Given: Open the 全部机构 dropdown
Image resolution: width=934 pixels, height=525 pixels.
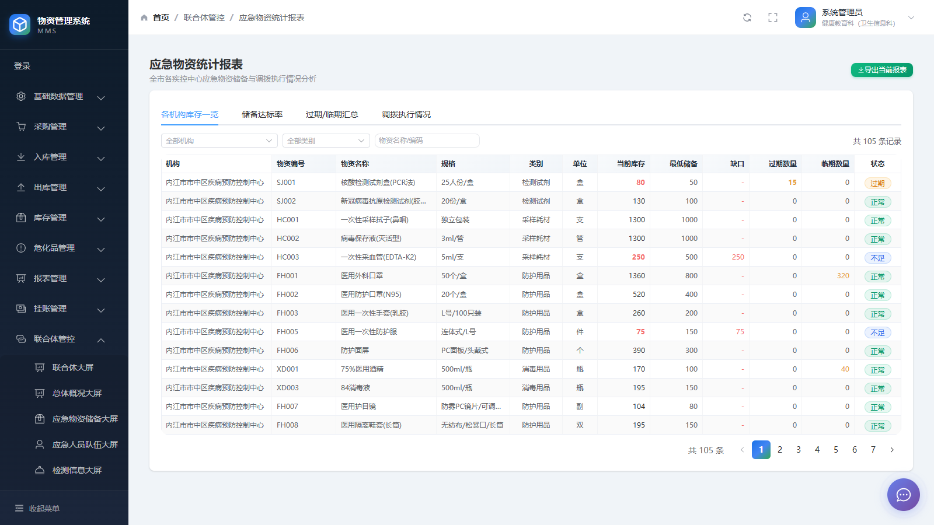Looking at the screenshot, I should [219, 141].
